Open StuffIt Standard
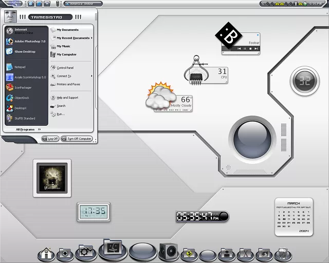The height and width of the screenshot is (263, 329). [x=25, y=118]
